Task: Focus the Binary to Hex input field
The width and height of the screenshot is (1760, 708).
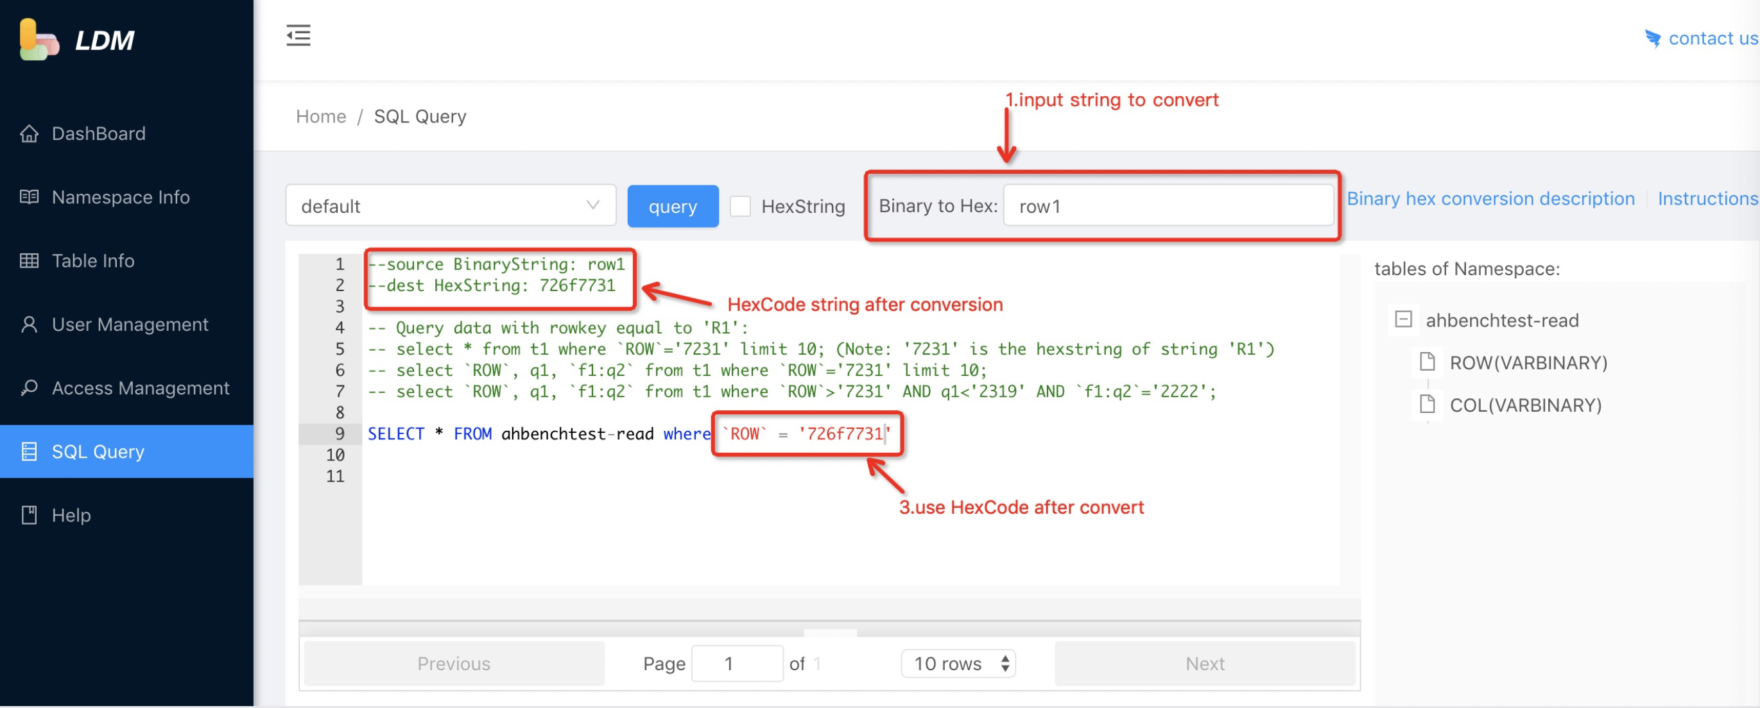Action: click(1168, 205)
